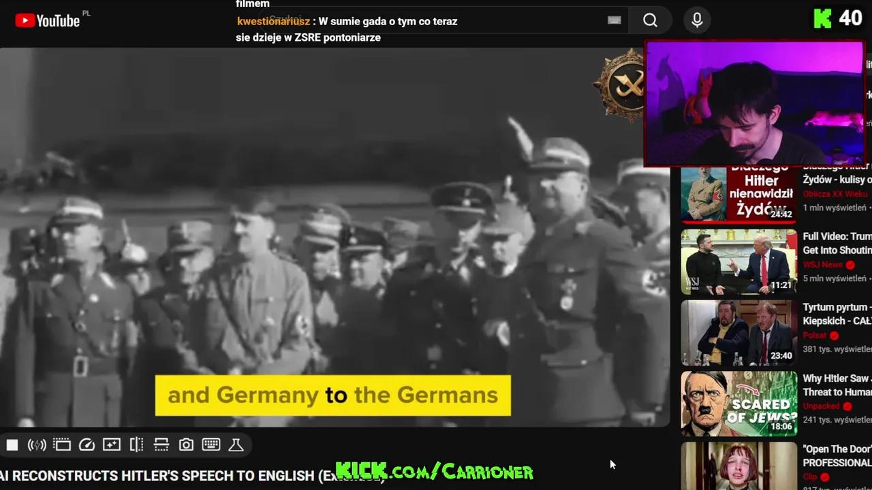Take a video screenshot with the camera icon
Image resolution: width=872 pixels, height=490 pixels.
(186, 444)
